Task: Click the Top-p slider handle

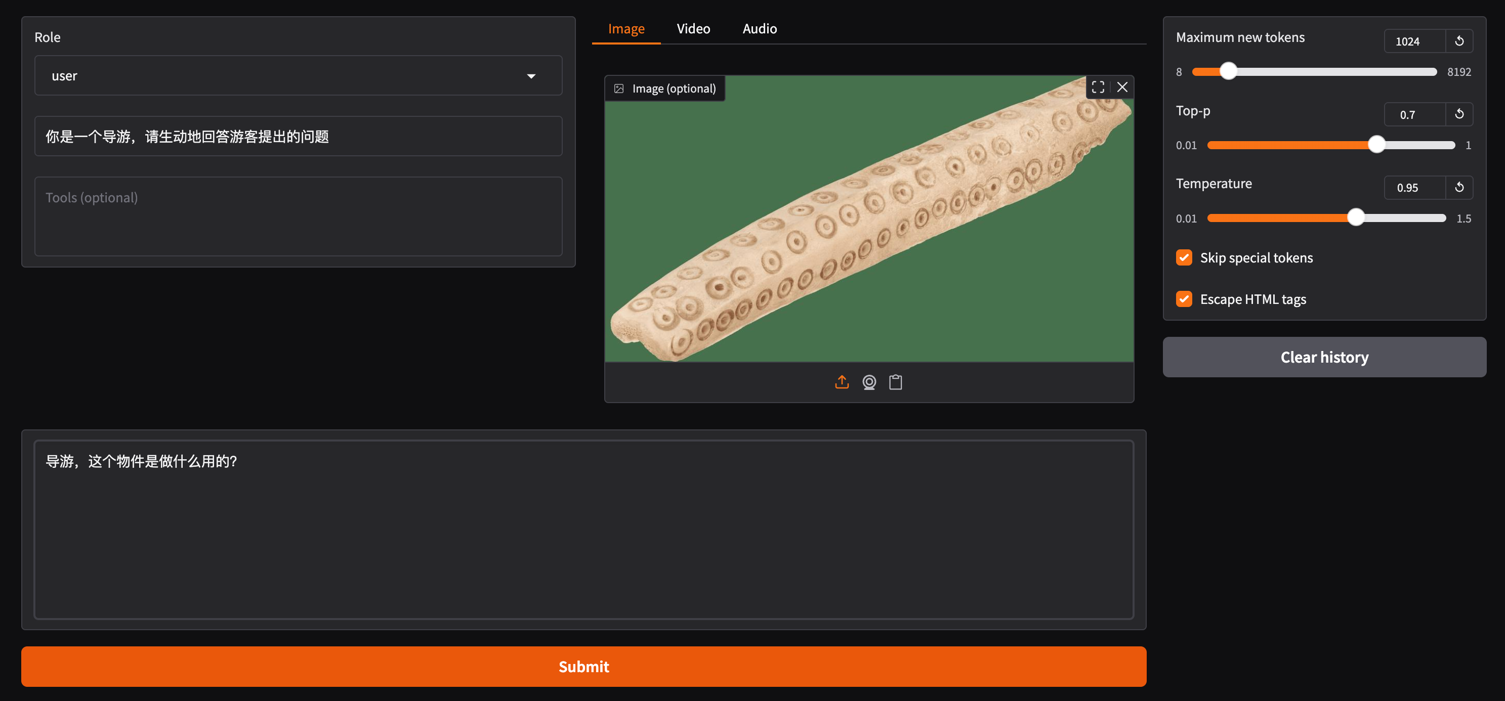Action: 1376,144
